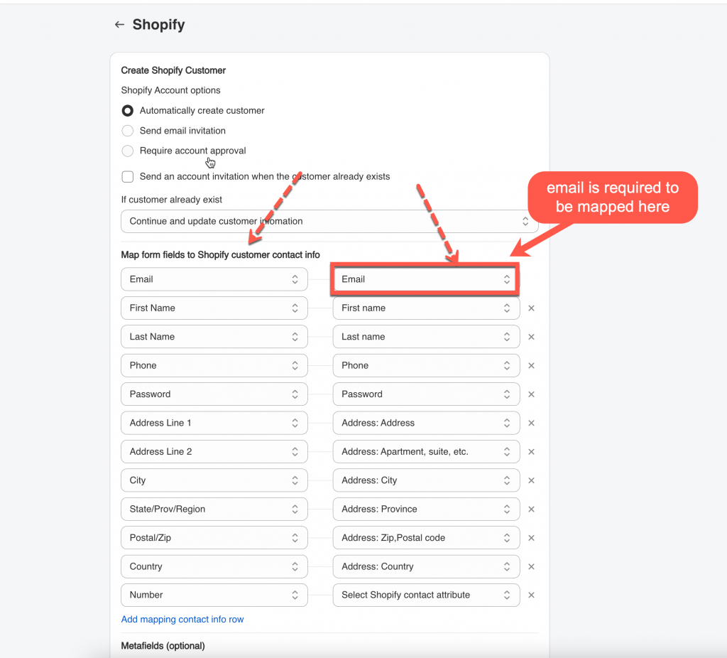Choose Require account approval radio button
The image size is (727, 658).
pos(128,151)
